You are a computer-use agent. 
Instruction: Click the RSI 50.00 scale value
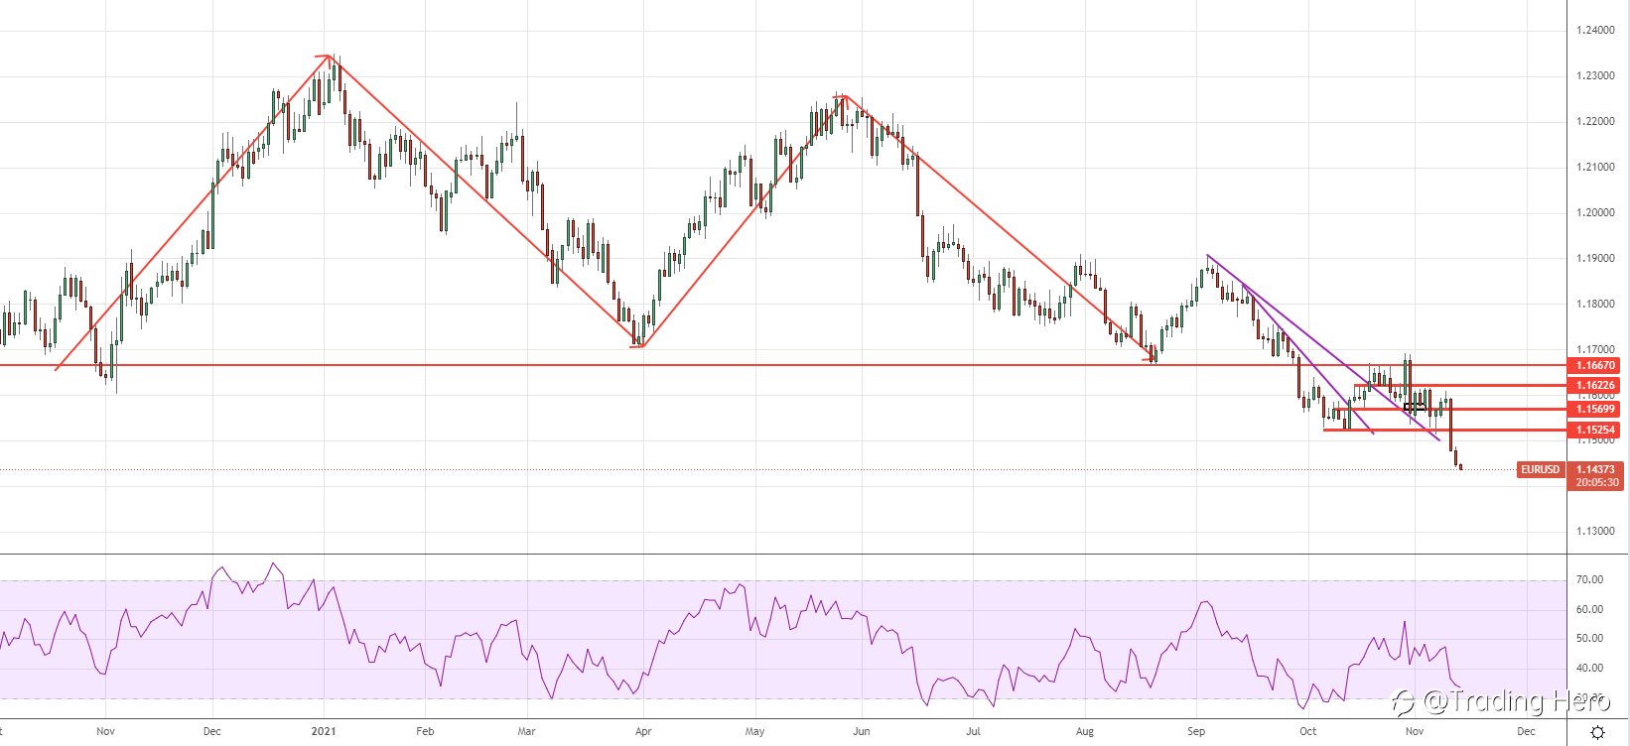click(1589, 638)
